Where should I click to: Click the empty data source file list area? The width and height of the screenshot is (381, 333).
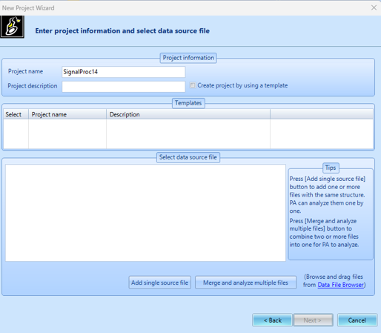pyautogui.click(x=145, y=213)
